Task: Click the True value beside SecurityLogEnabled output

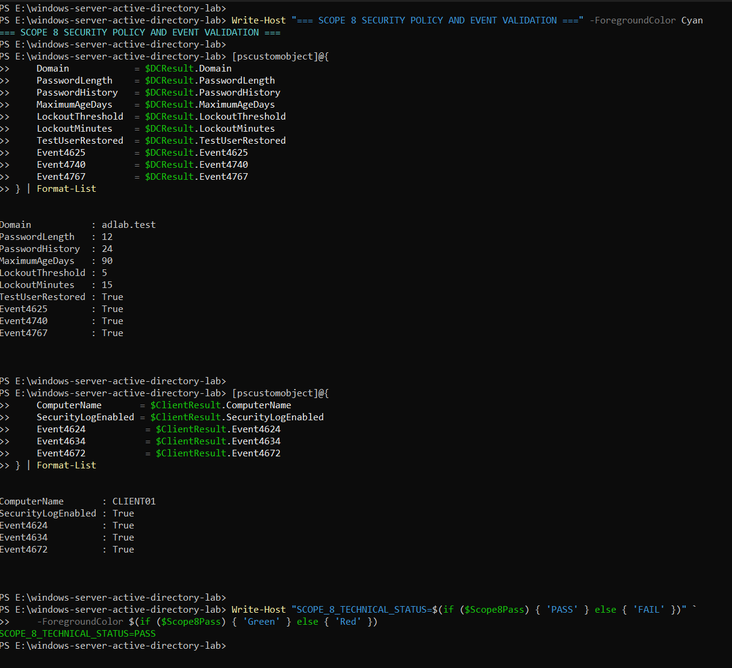Action: click(x=123, y=513)
